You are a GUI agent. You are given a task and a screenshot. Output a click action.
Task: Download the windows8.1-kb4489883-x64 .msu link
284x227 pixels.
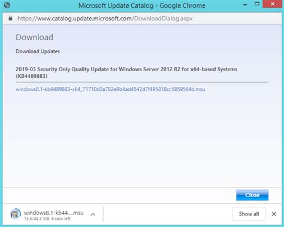pyautogui.click(x=110, y=89)
